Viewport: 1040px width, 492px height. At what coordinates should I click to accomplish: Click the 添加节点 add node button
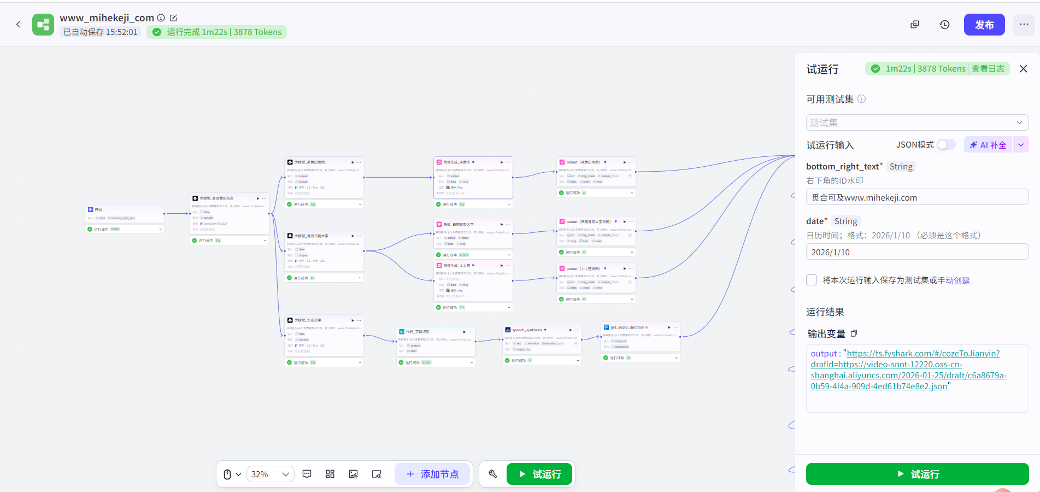tap(432, 474)
